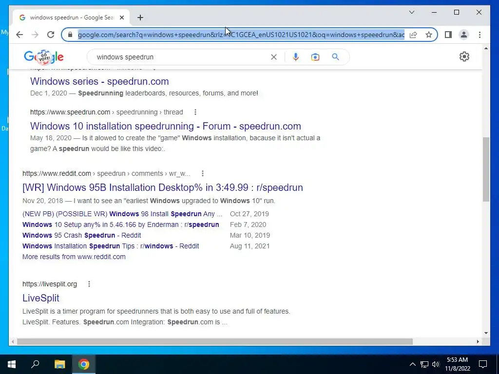This screenshot has height=374, width=499.
Task: Click Chrome icon in taskbar
Action: point(84,364)
